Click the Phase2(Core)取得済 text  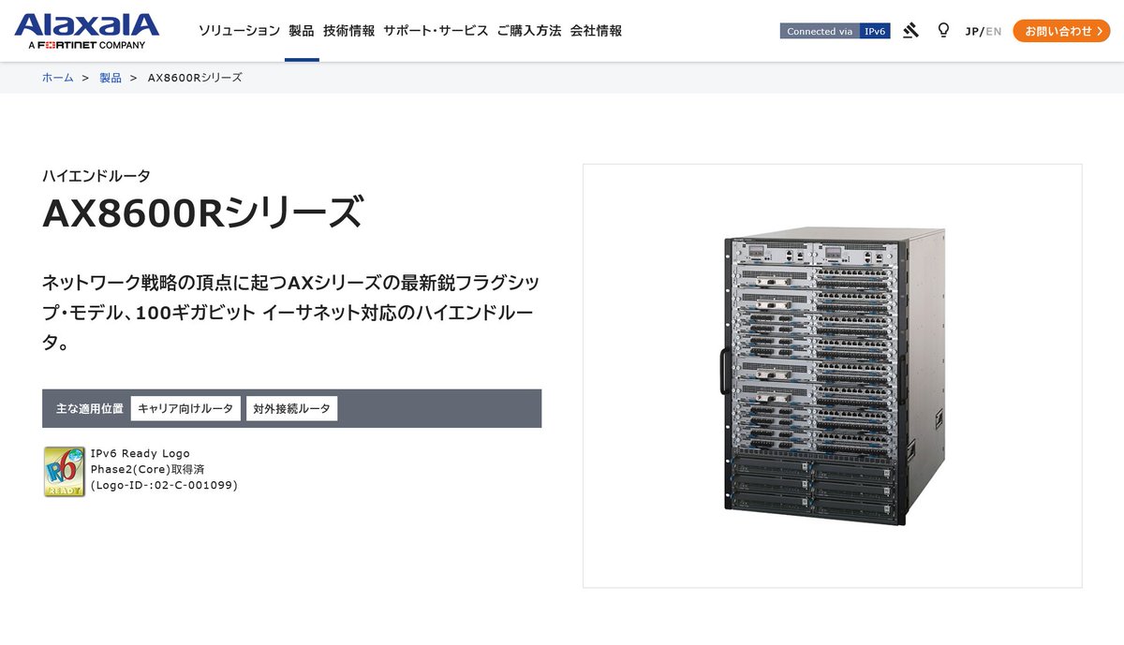[147, 469]
